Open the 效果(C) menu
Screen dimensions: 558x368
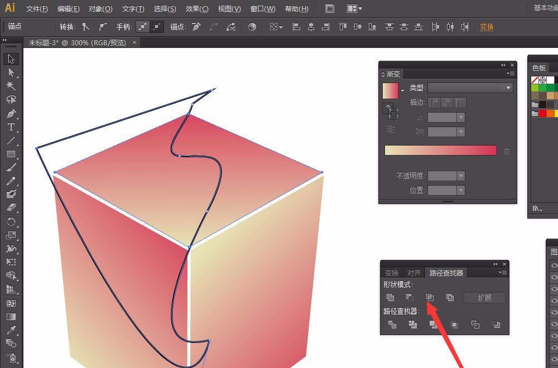pos(197,9)
